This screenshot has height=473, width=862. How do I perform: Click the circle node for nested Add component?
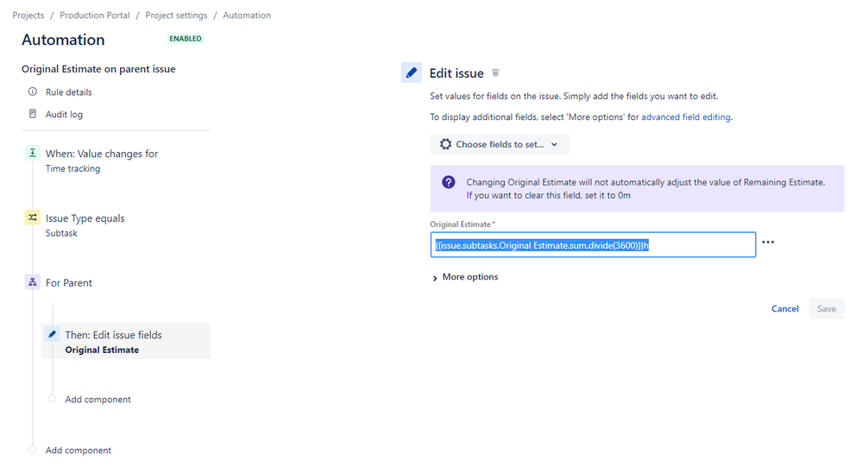(x=53, y=399)
